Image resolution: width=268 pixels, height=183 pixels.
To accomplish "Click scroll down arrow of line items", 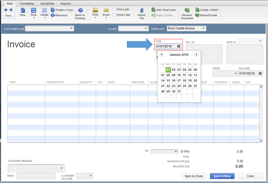I will [261, 141].
